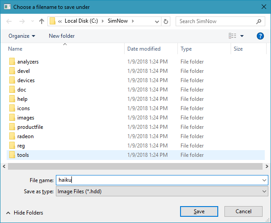Click the Up to parent folder arrow

pos(42,21)
